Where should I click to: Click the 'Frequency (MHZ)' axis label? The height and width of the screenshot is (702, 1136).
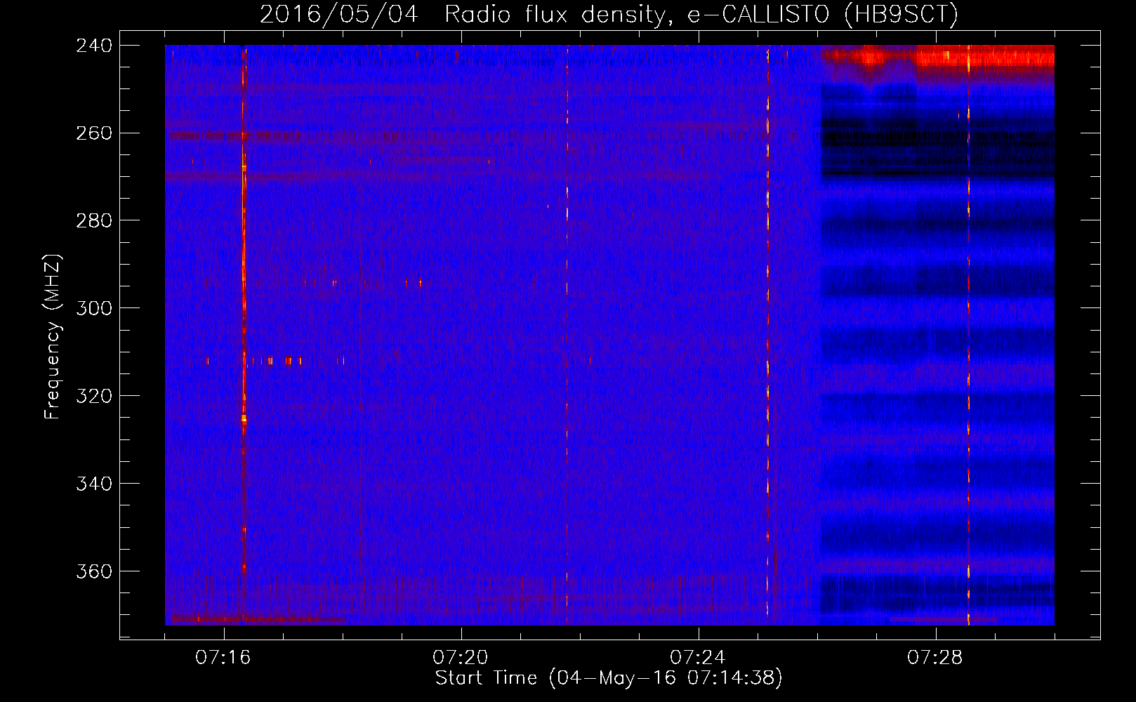pyautogui.click(x=53, y=337)
